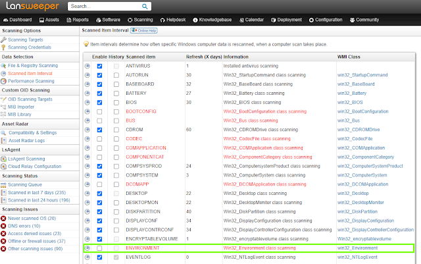Open the Software menu
This screenshot has height=264, width=421.
pos(108,20)
